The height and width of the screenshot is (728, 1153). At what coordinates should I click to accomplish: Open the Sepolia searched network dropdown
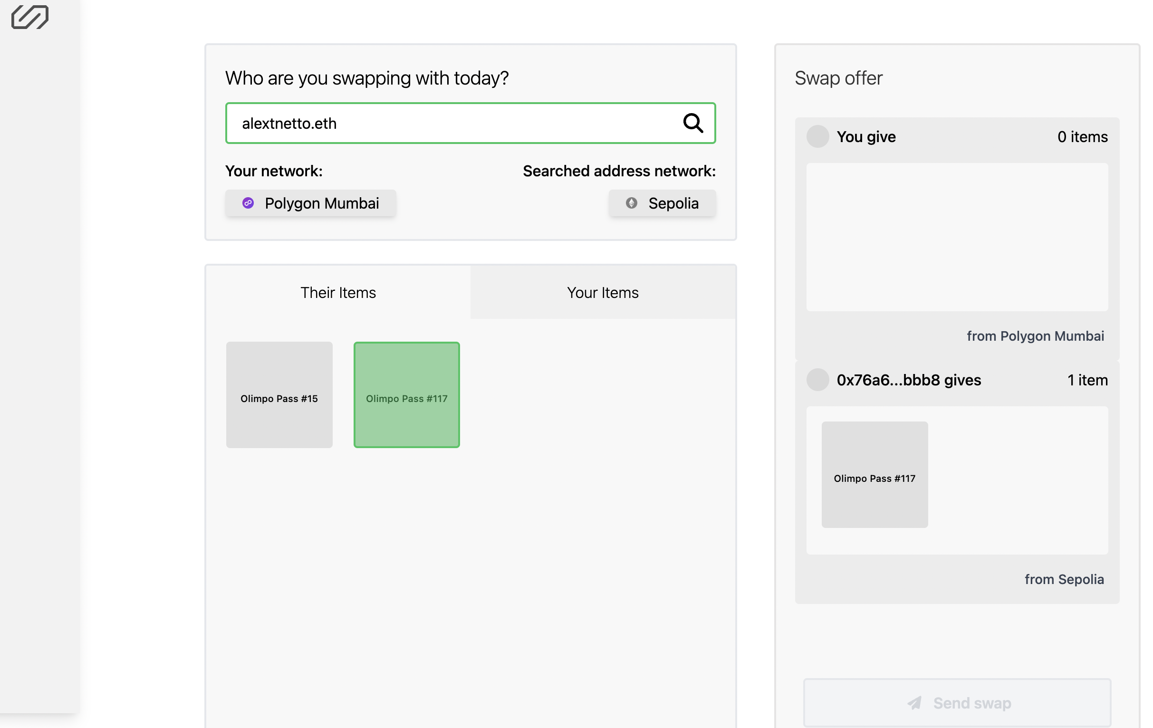[x=662, y=203]
